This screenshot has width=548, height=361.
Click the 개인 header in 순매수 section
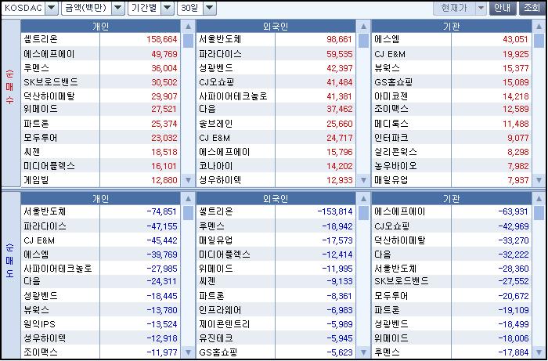101,26
